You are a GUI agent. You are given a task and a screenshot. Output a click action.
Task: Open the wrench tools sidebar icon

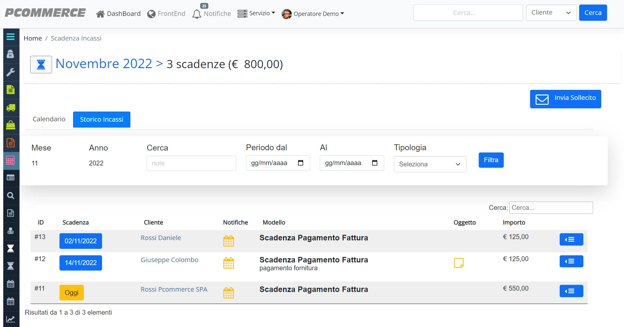[x=10, y=72]
